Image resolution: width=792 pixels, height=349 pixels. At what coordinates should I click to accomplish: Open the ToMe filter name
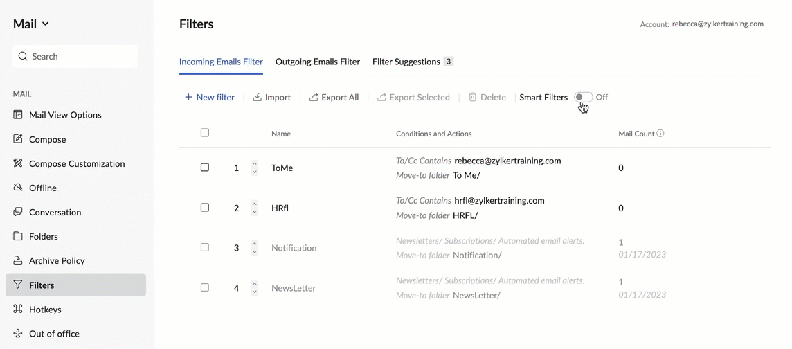(x=282, y=168)
